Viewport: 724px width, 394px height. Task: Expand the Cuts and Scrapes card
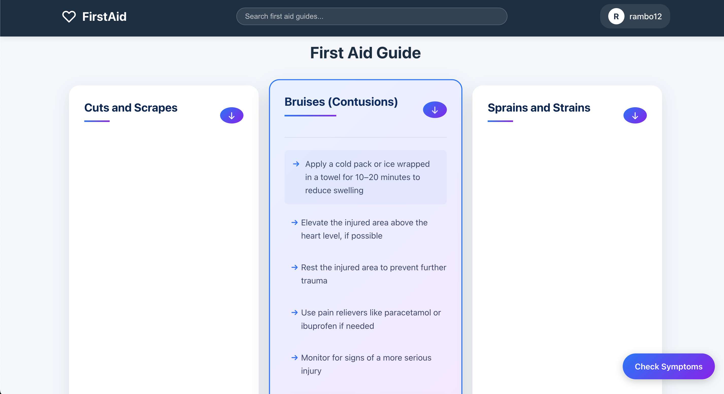232,115
